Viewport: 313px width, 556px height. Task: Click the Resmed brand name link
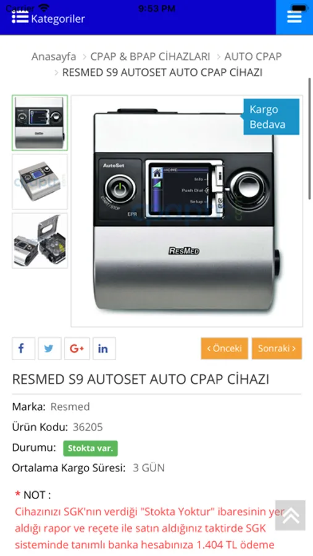(x=70, y=406)
